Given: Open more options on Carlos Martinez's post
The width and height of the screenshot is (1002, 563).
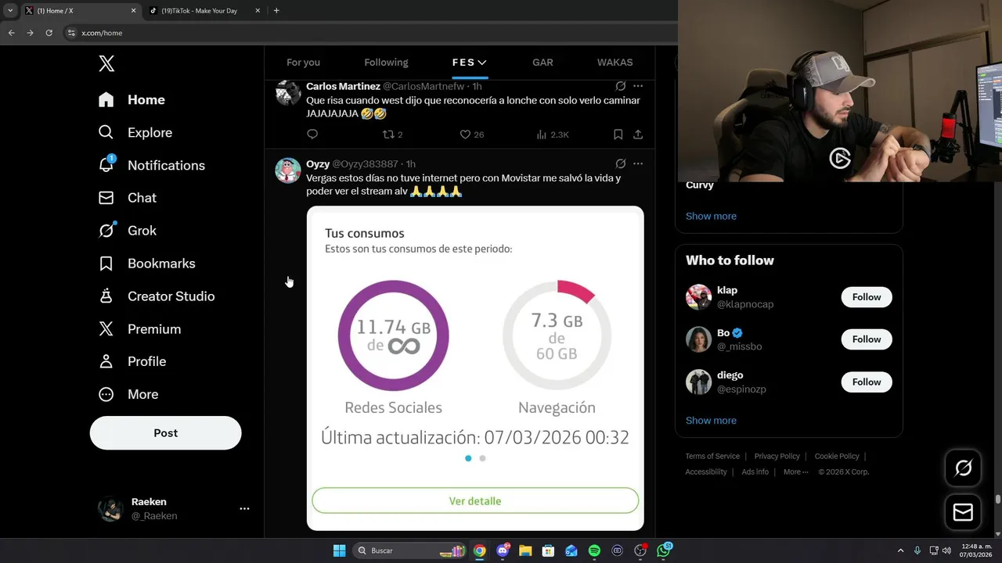Looking at the screenshot, I should (638, 86).
